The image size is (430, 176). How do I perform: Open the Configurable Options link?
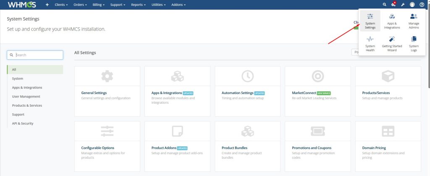[97, 148]
